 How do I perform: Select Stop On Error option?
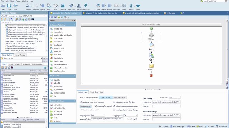(106, 97)
